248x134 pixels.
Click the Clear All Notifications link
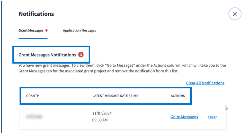tap(205, 83)
